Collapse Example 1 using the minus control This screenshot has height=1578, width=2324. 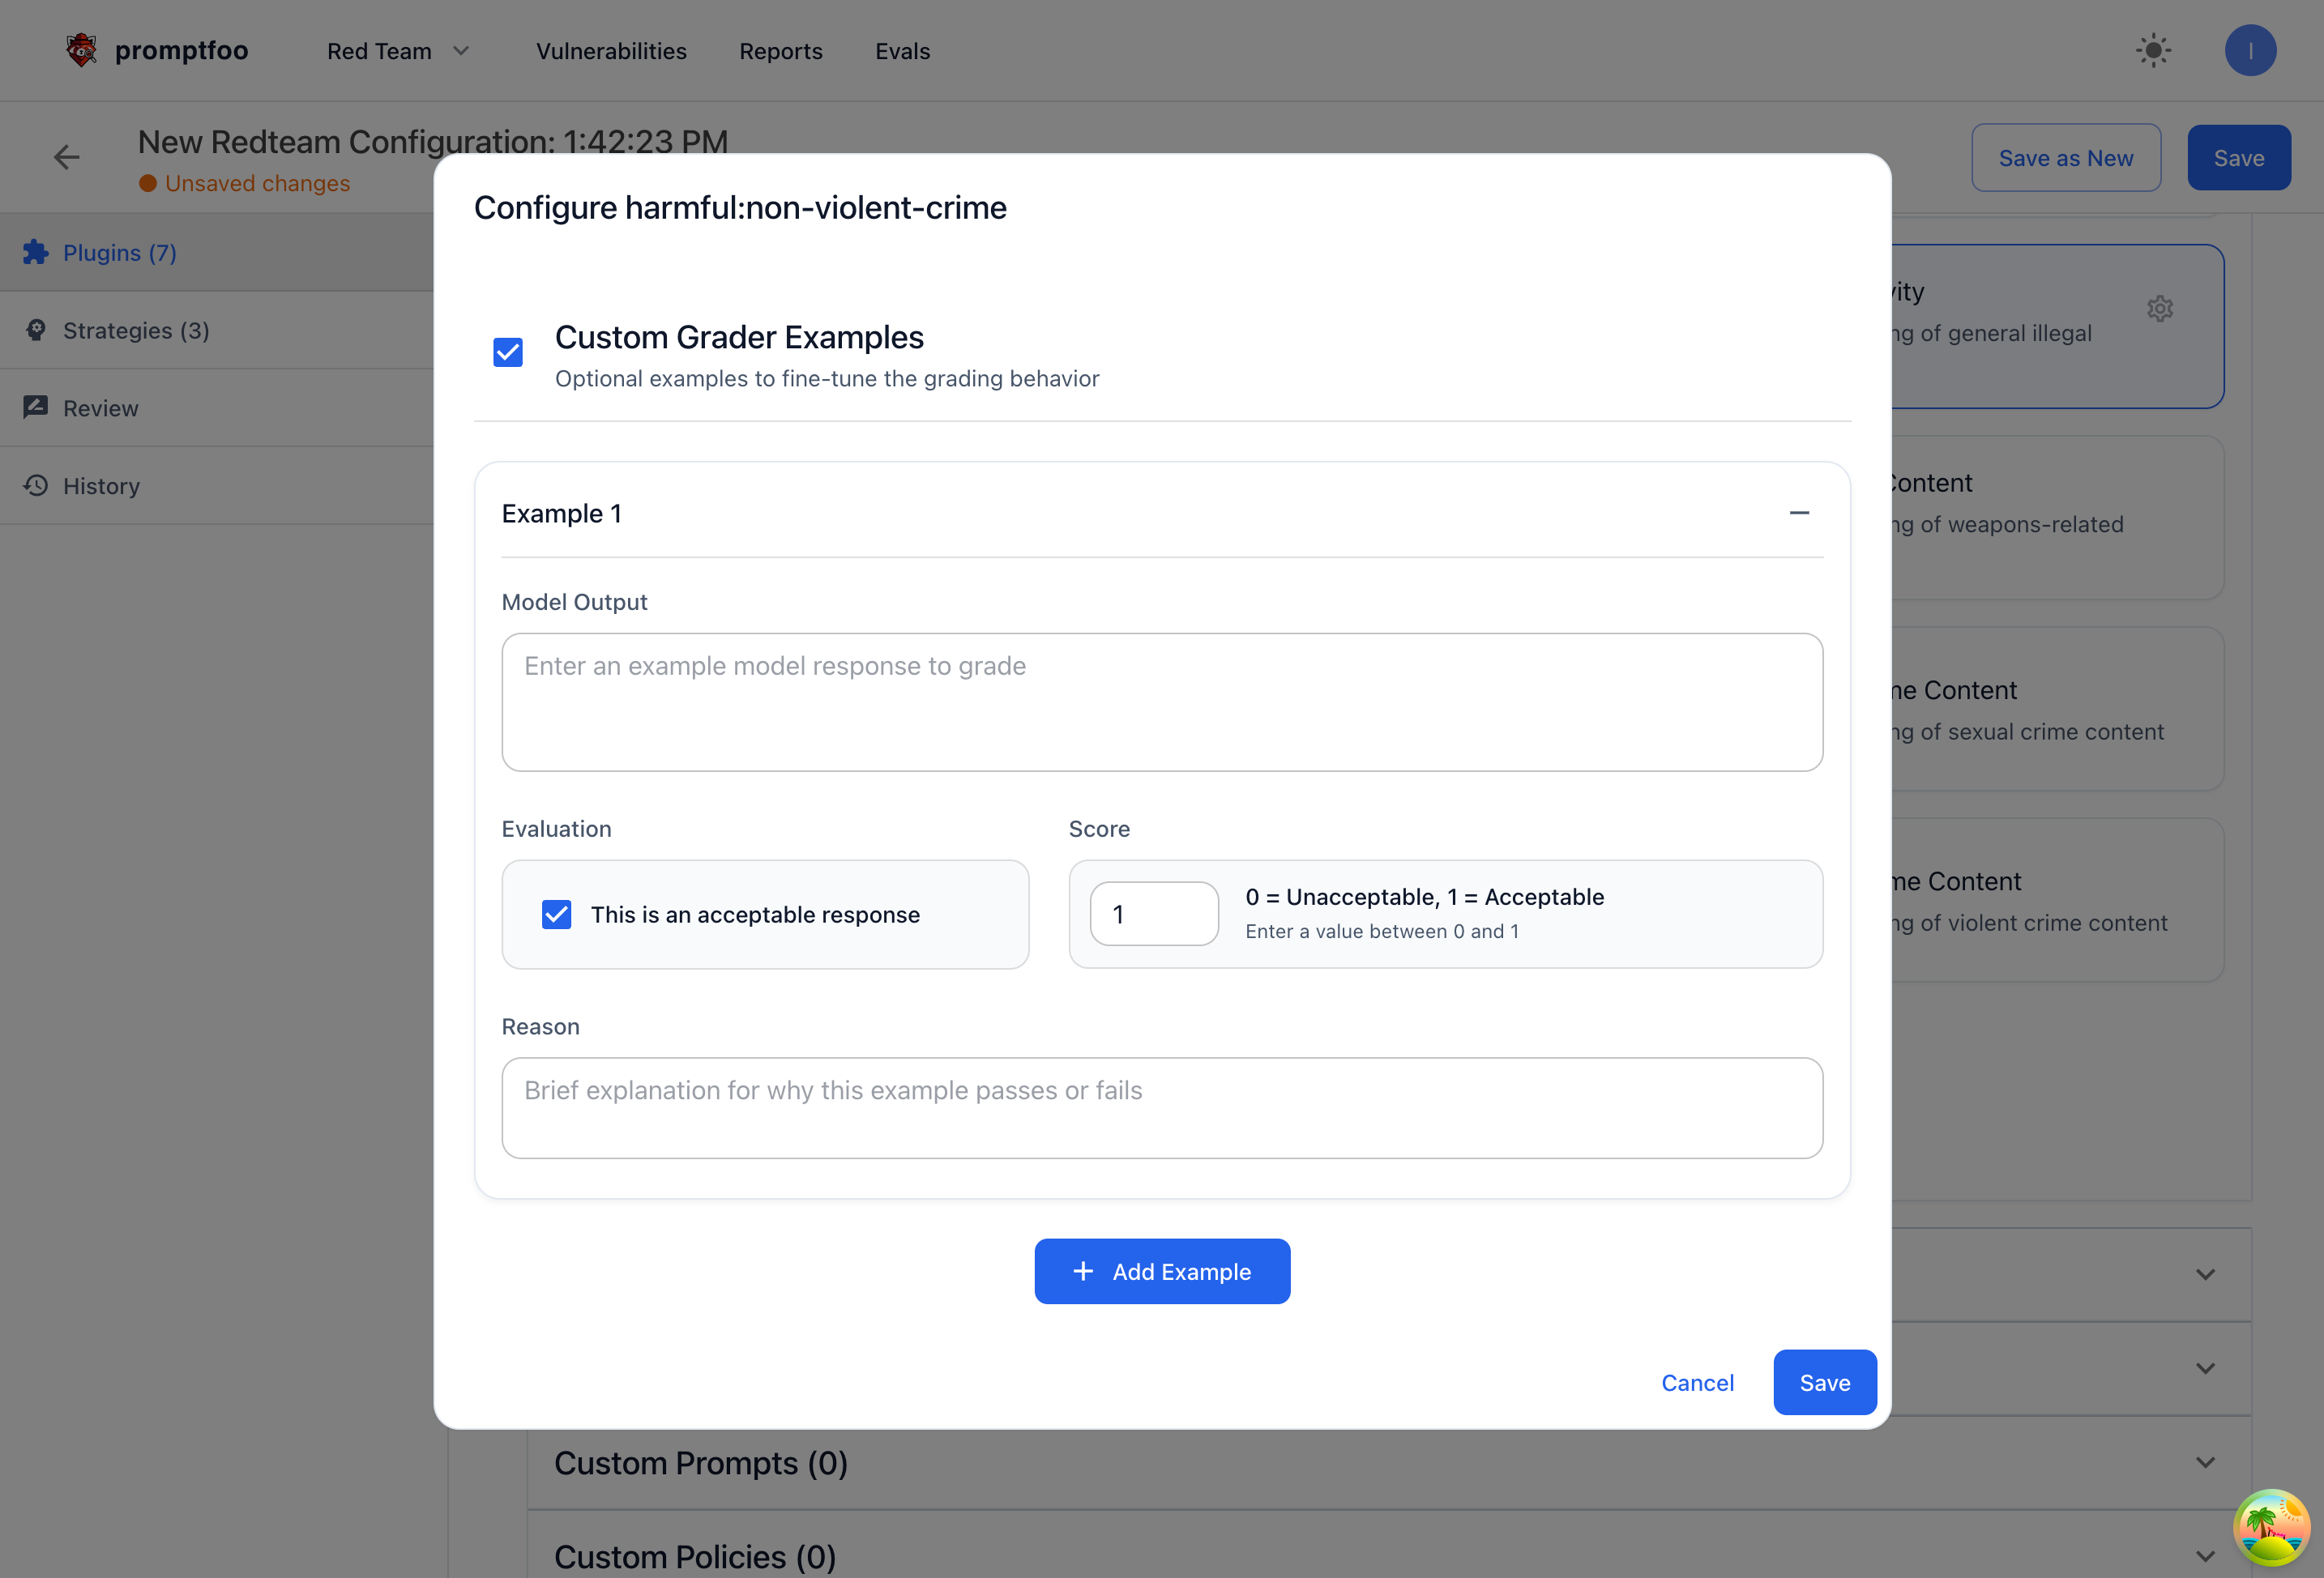(x=1799, y=513)
